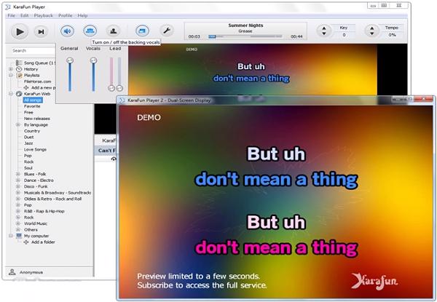Open the dual-screen display icon

click(x=142, y=31)
